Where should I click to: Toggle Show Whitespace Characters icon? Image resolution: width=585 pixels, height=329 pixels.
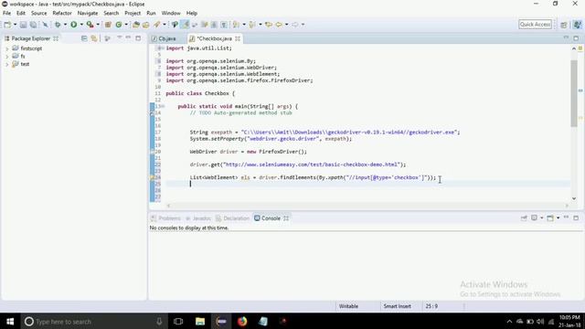coord(224,25)
